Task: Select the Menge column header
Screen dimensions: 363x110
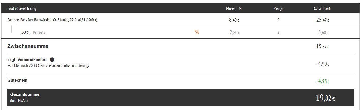Action: [278, 9]
